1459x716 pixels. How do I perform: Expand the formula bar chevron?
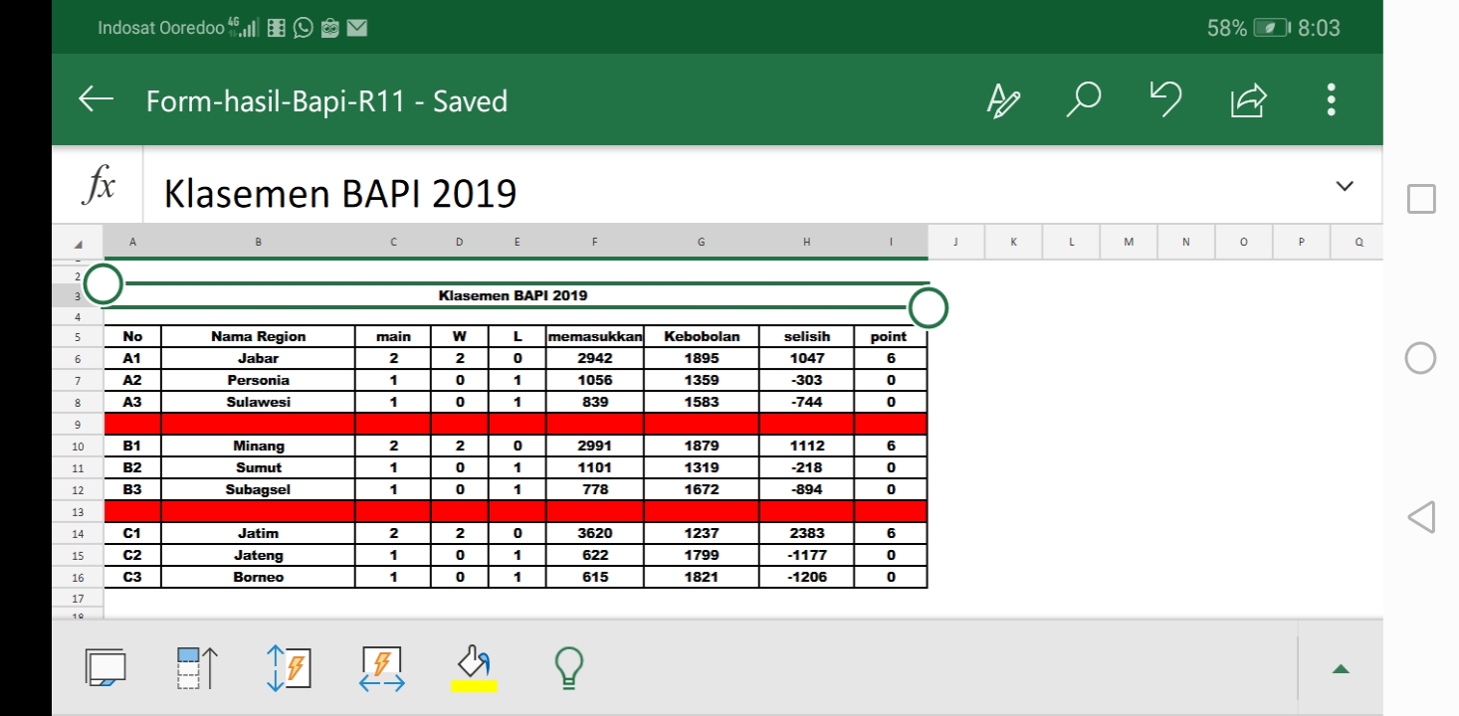tap(1345, 186)
